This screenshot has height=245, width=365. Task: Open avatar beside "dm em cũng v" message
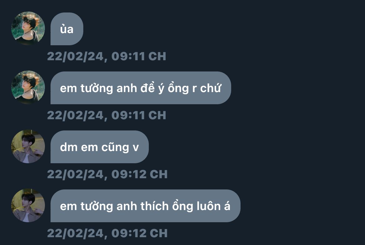pyautogui.click(x=28, y=146)
